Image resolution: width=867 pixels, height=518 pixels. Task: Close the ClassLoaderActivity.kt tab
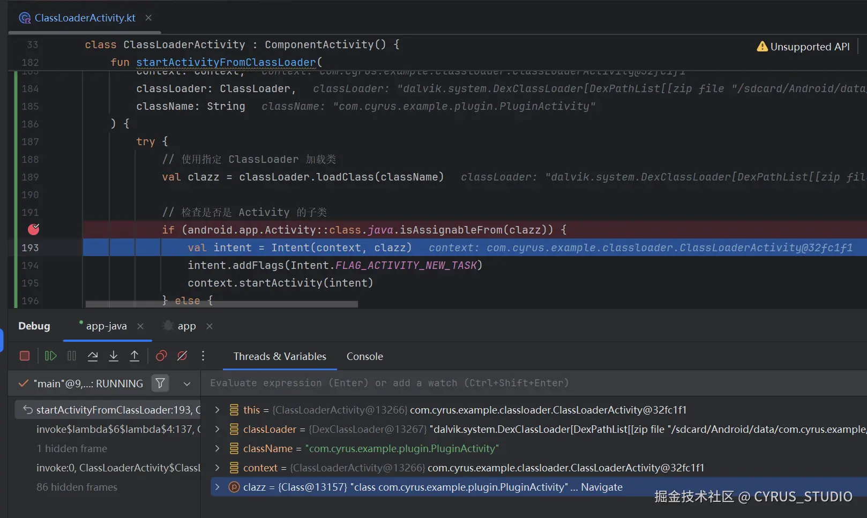[148, 18]
